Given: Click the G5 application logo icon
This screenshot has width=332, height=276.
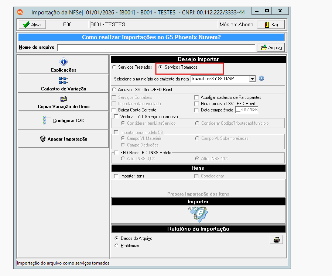Looking at the screenshot, I should tap(20, 12).
